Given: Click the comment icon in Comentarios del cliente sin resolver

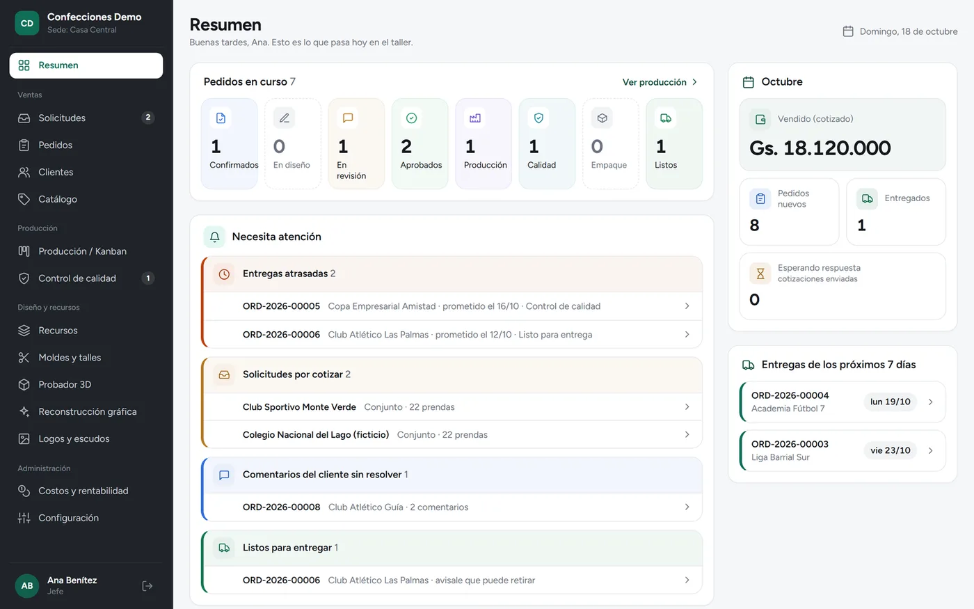Looking at the screenshot, I should click(x=224, y=475).
